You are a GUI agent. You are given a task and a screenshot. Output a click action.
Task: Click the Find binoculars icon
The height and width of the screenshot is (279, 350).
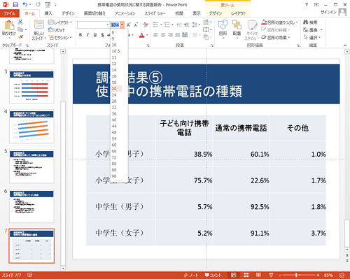(x=305, y=22)
